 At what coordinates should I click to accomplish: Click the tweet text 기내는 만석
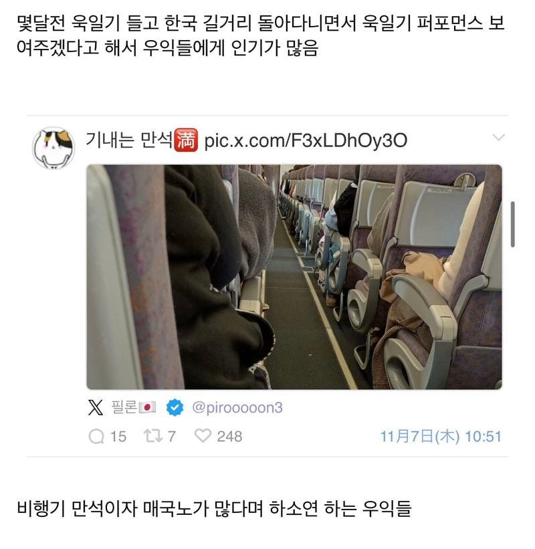(129, 140)
